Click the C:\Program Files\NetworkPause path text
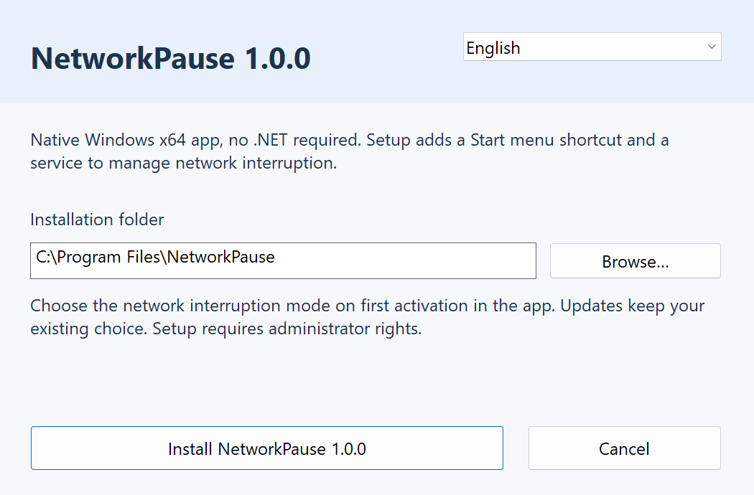 [155, 257]
